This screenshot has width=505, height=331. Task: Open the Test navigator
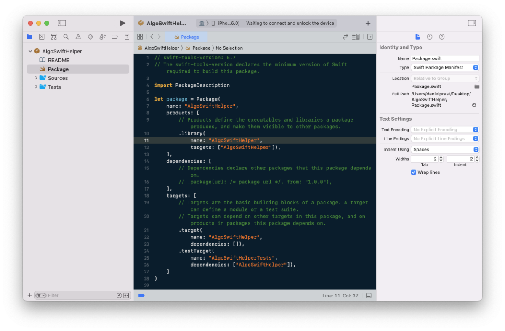coord(90,37)
